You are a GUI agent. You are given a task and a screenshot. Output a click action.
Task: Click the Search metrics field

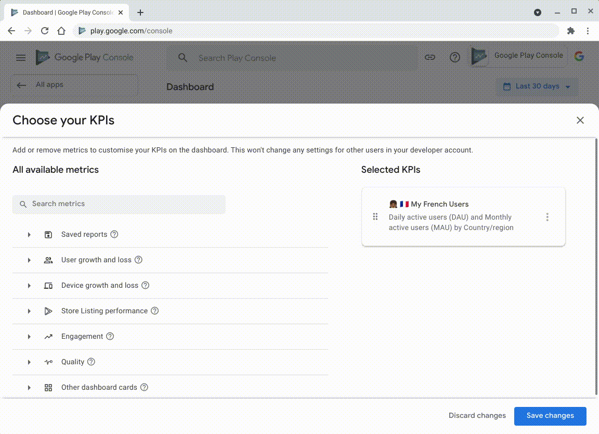pyautogui.click(x=119, y=204)
